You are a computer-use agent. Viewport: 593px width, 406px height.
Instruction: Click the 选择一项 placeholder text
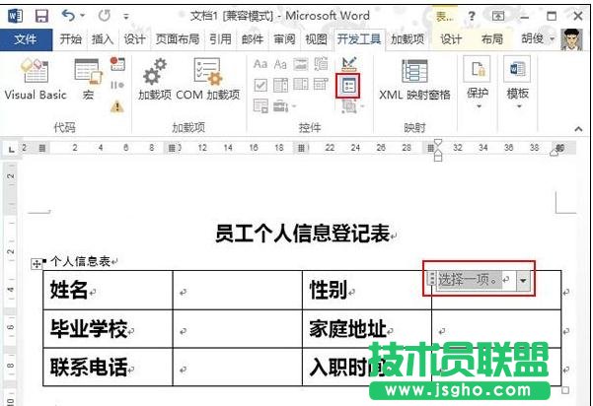pyautogui.click(x=468, y=280)
